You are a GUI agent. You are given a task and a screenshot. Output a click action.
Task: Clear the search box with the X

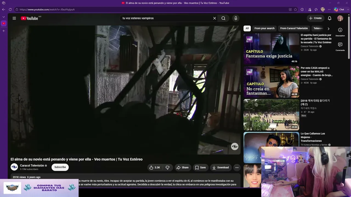coord(214,18)
